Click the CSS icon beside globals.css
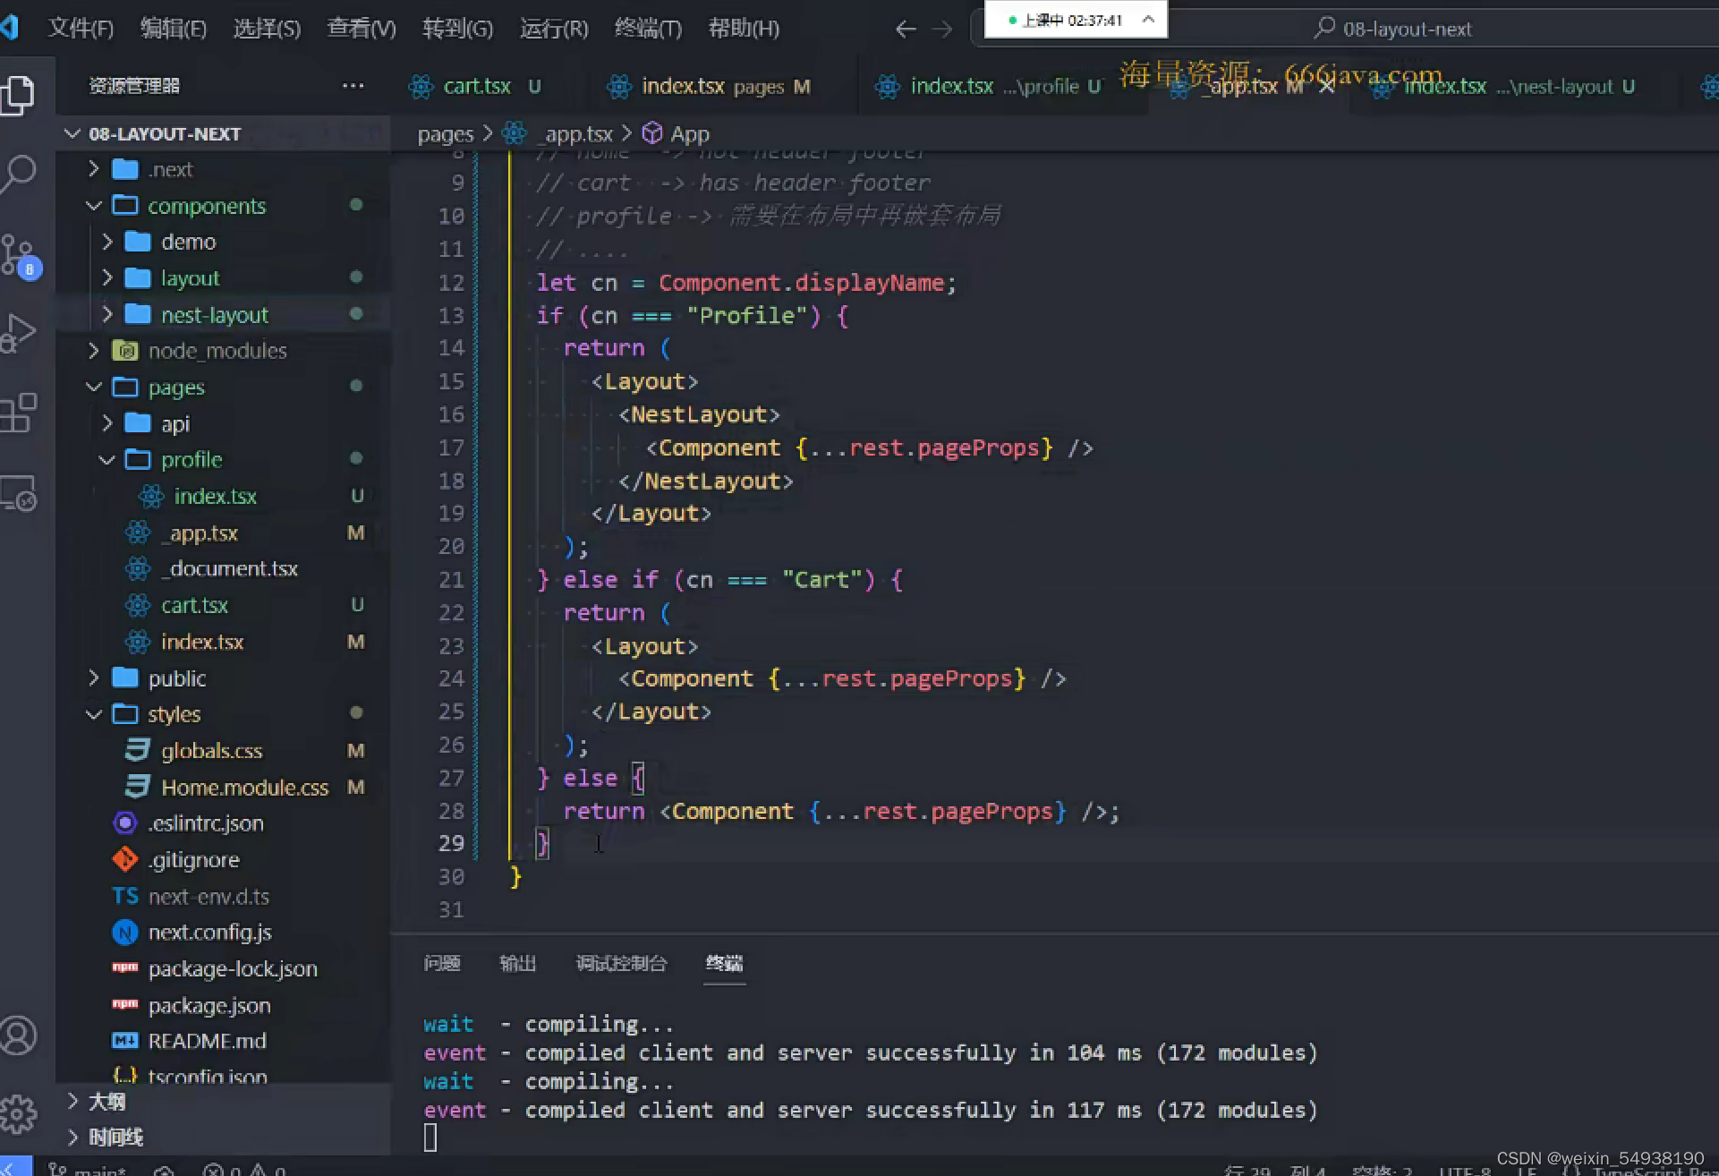This screenshot has height=1176, width=1719. coord(138,750)
